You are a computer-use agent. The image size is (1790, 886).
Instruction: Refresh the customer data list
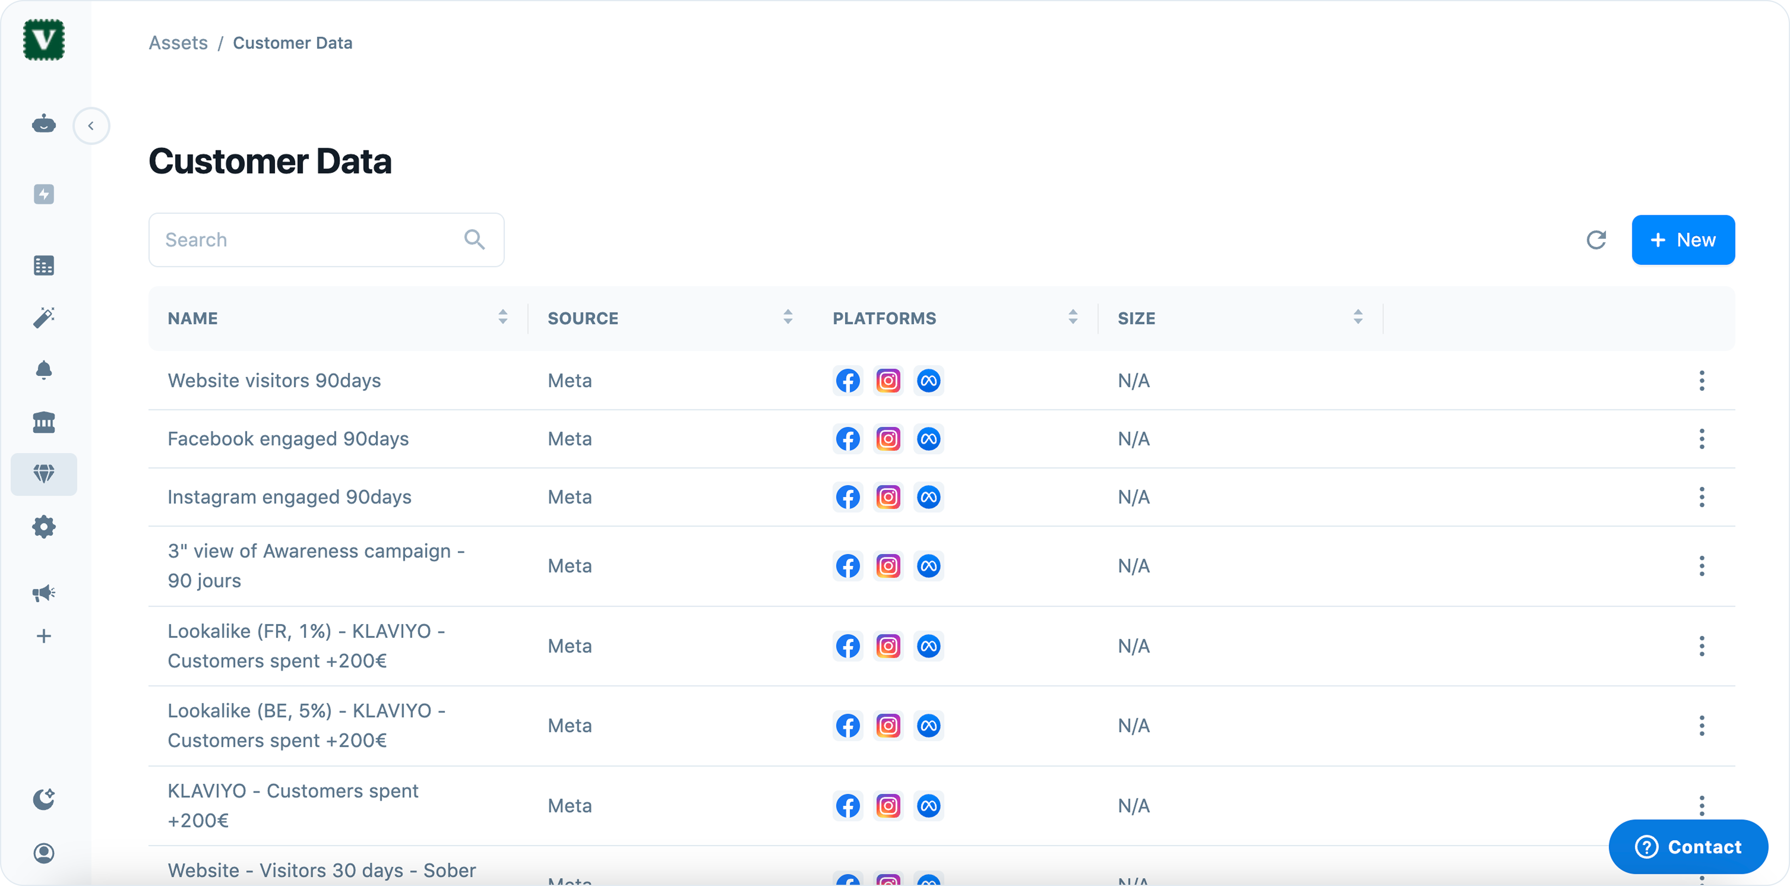pos(1596,240)
